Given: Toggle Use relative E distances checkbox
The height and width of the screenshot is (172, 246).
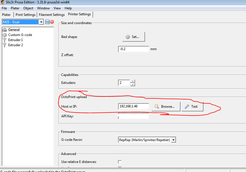Looking at the screenshot, I should tap(120, 162).
